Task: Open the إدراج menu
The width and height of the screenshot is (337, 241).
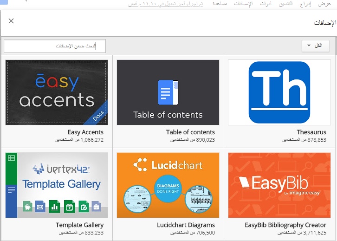Action: [305, 4]
